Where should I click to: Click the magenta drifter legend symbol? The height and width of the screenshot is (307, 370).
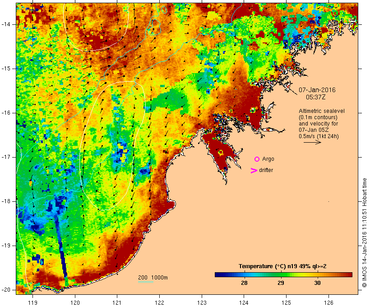coord(254,171)
